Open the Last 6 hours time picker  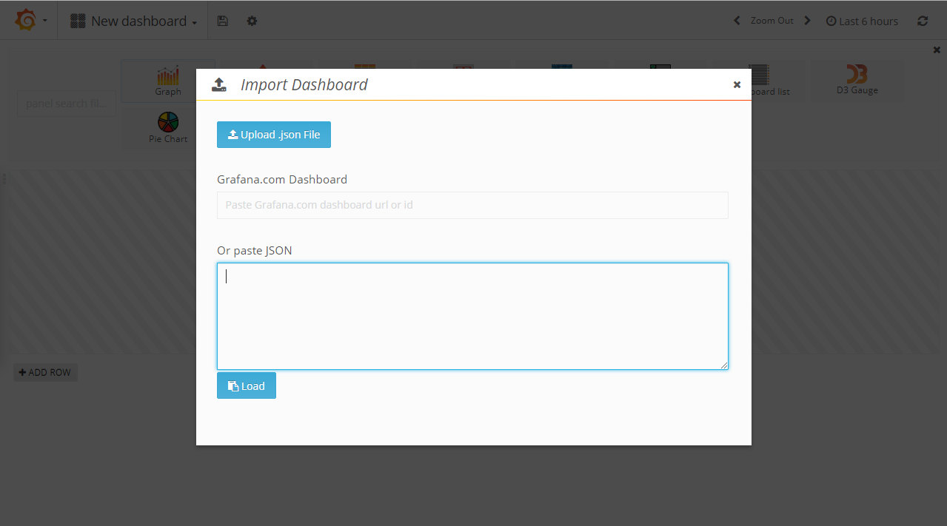click(x=862, y=21)
